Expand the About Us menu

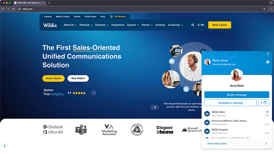[70, 25]
